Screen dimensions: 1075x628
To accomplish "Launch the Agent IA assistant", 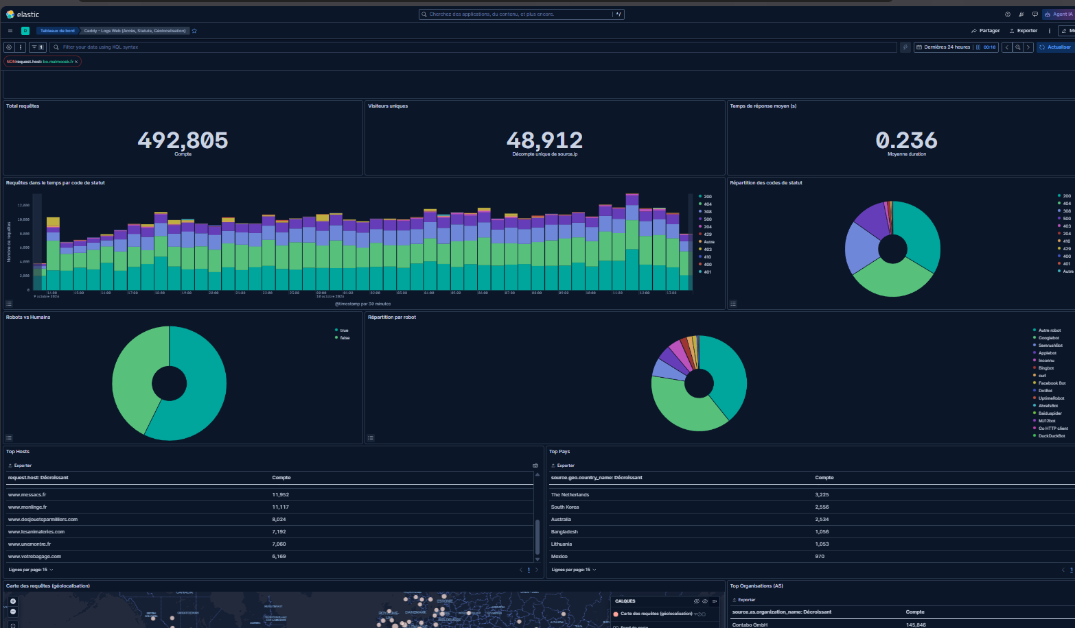I will [x=1058, y=14].
